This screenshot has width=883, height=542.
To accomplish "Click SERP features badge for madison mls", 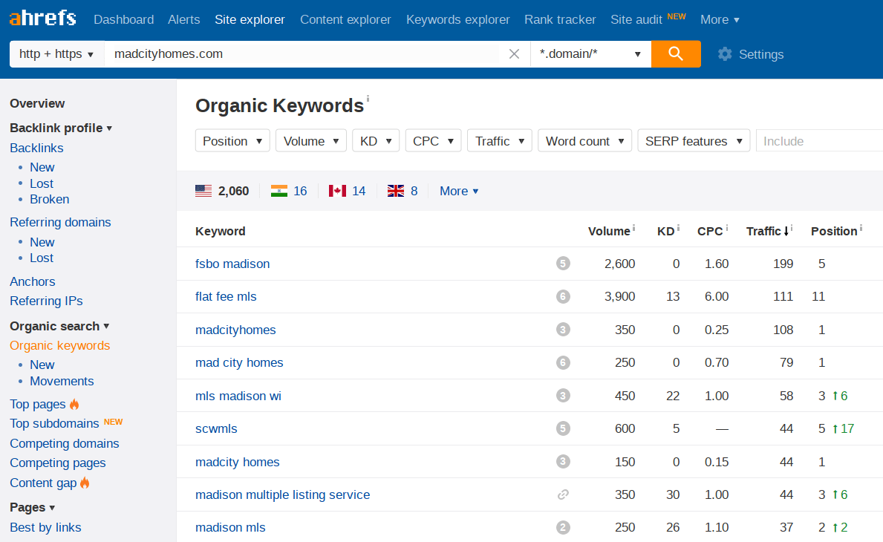I will [563, 527].
